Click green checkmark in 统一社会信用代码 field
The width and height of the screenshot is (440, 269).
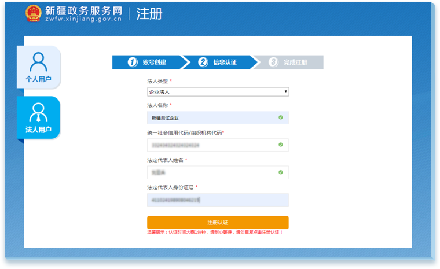click(280, 145)
